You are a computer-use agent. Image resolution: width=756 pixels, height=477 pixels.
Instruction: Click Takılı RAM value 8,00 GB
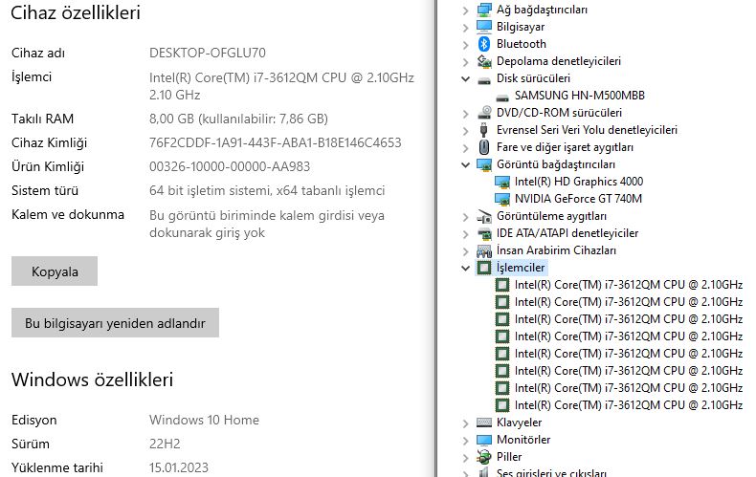click(x=238, y=119)
